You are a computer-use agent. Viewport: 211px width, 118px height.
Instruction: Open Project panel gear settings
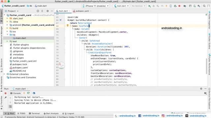[x=47, y=11]
